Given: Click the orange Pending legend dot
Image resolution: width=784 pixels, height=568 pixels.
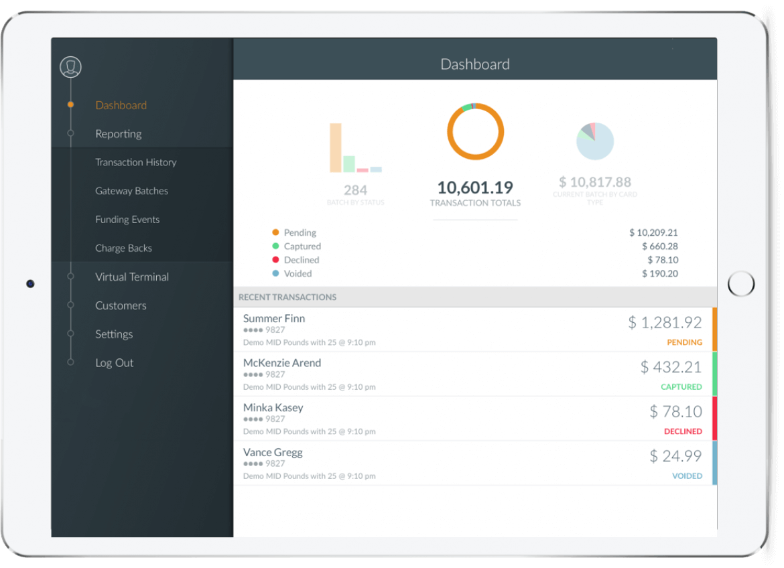Looking at the screenshot, I should coord(275,232).
